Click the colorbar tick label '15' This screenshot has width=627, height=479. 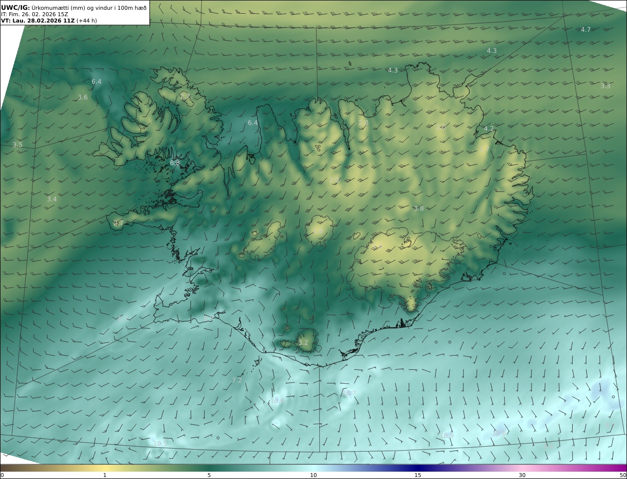coord(418,475)
